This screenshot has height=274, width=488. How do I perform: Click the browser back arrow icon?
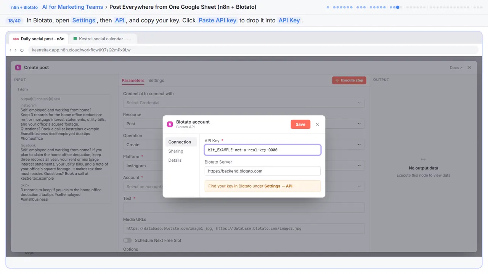pyautogui.click(x=10, y=50)
